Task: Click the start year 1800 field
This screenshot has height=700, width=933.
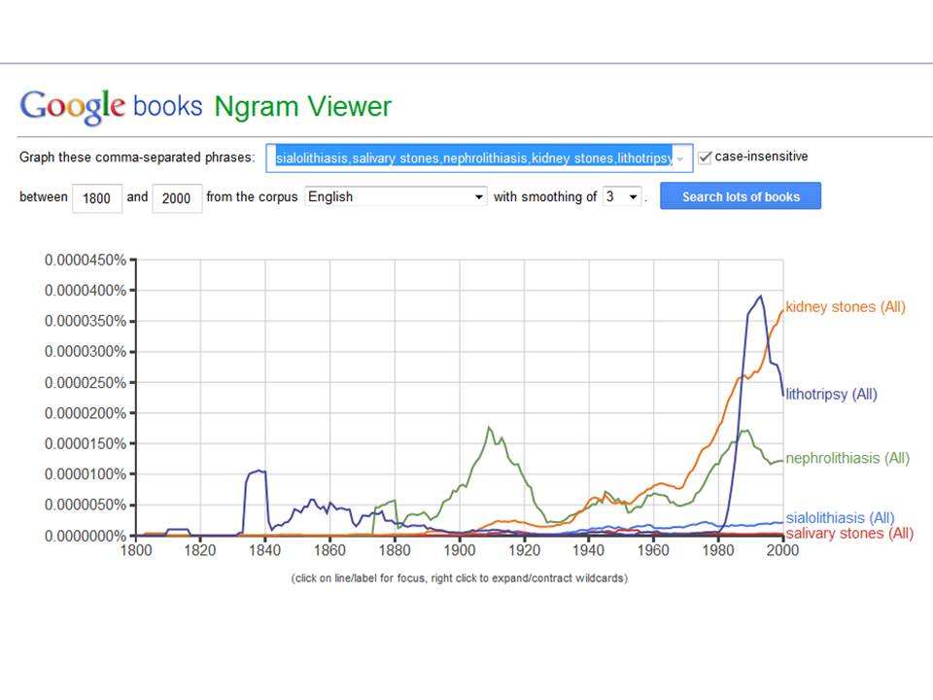Action: pos(97,198)
